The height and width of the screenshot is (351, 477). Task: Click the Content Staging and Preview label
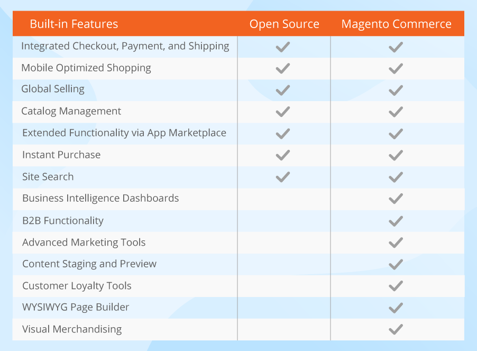point(89,264)
